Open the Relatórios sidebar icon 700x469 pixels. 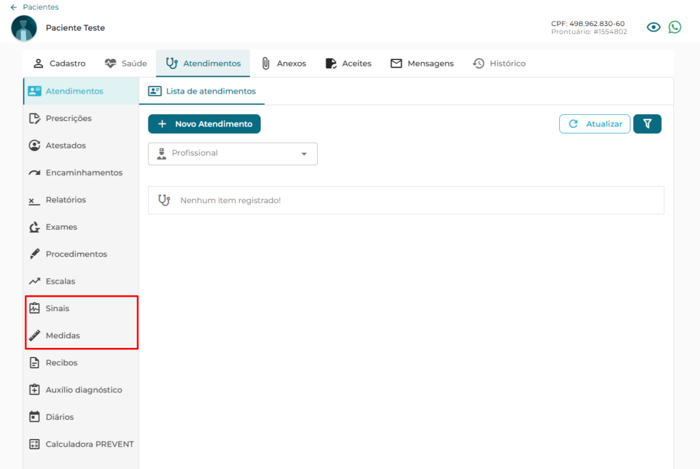tap(34, 200)
